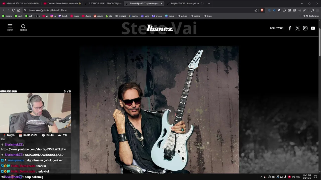Open the yt bookmark
The height and width of the screenshot is (180, 321).
[x=45, y=16]
